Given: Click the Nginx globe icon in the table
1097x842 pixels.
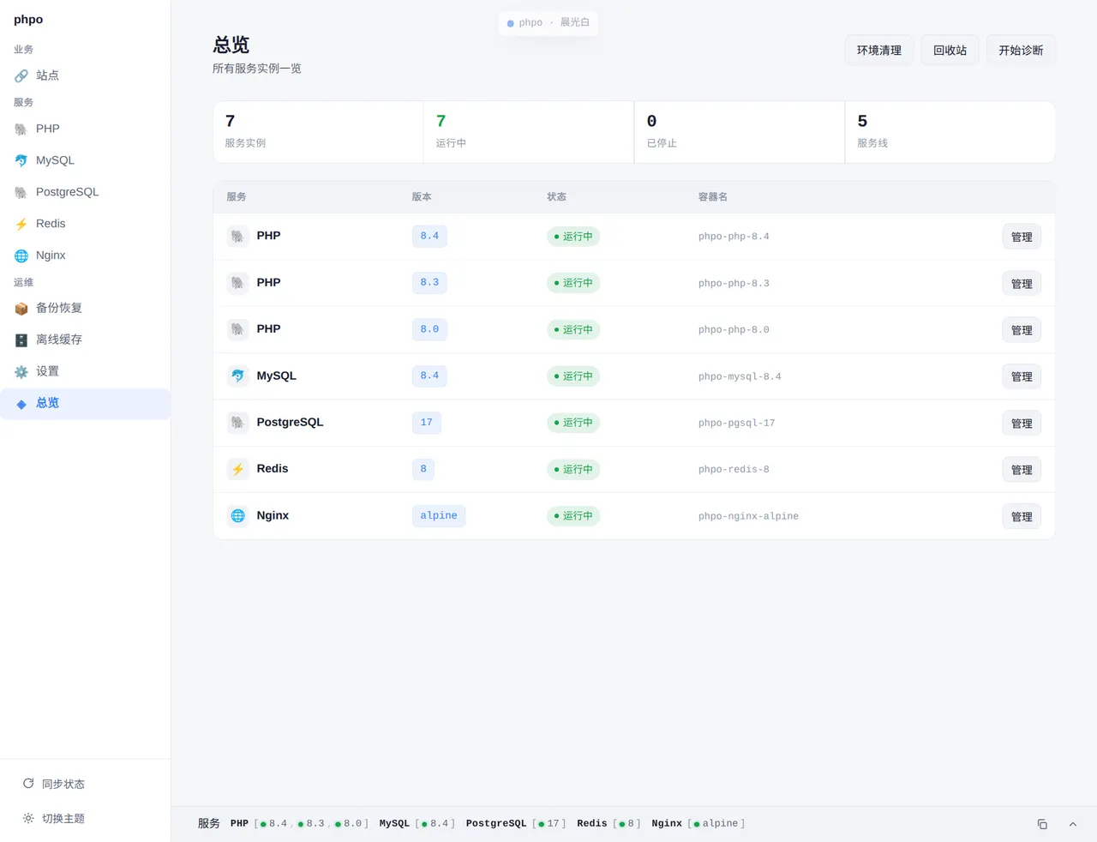Looking at the screenshot, I should pos(237,515).
